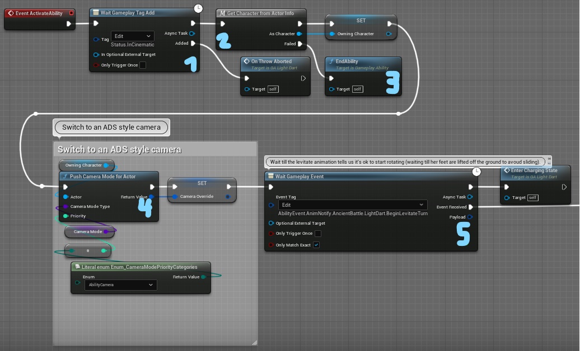Open the Status.InCinematic tag Edit dropdown
580x351 pixels.
click(133, 36)
